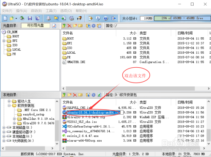Click the Burn CD image flame icon
Viewport: 211px width, 157px height.
coord(79,18)
